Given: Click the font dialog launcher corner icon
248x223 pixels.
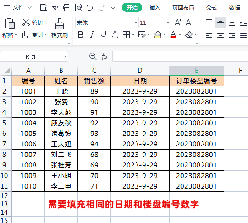Looking at the screenshot, I should pyautogui.click(x=198, y=43).
